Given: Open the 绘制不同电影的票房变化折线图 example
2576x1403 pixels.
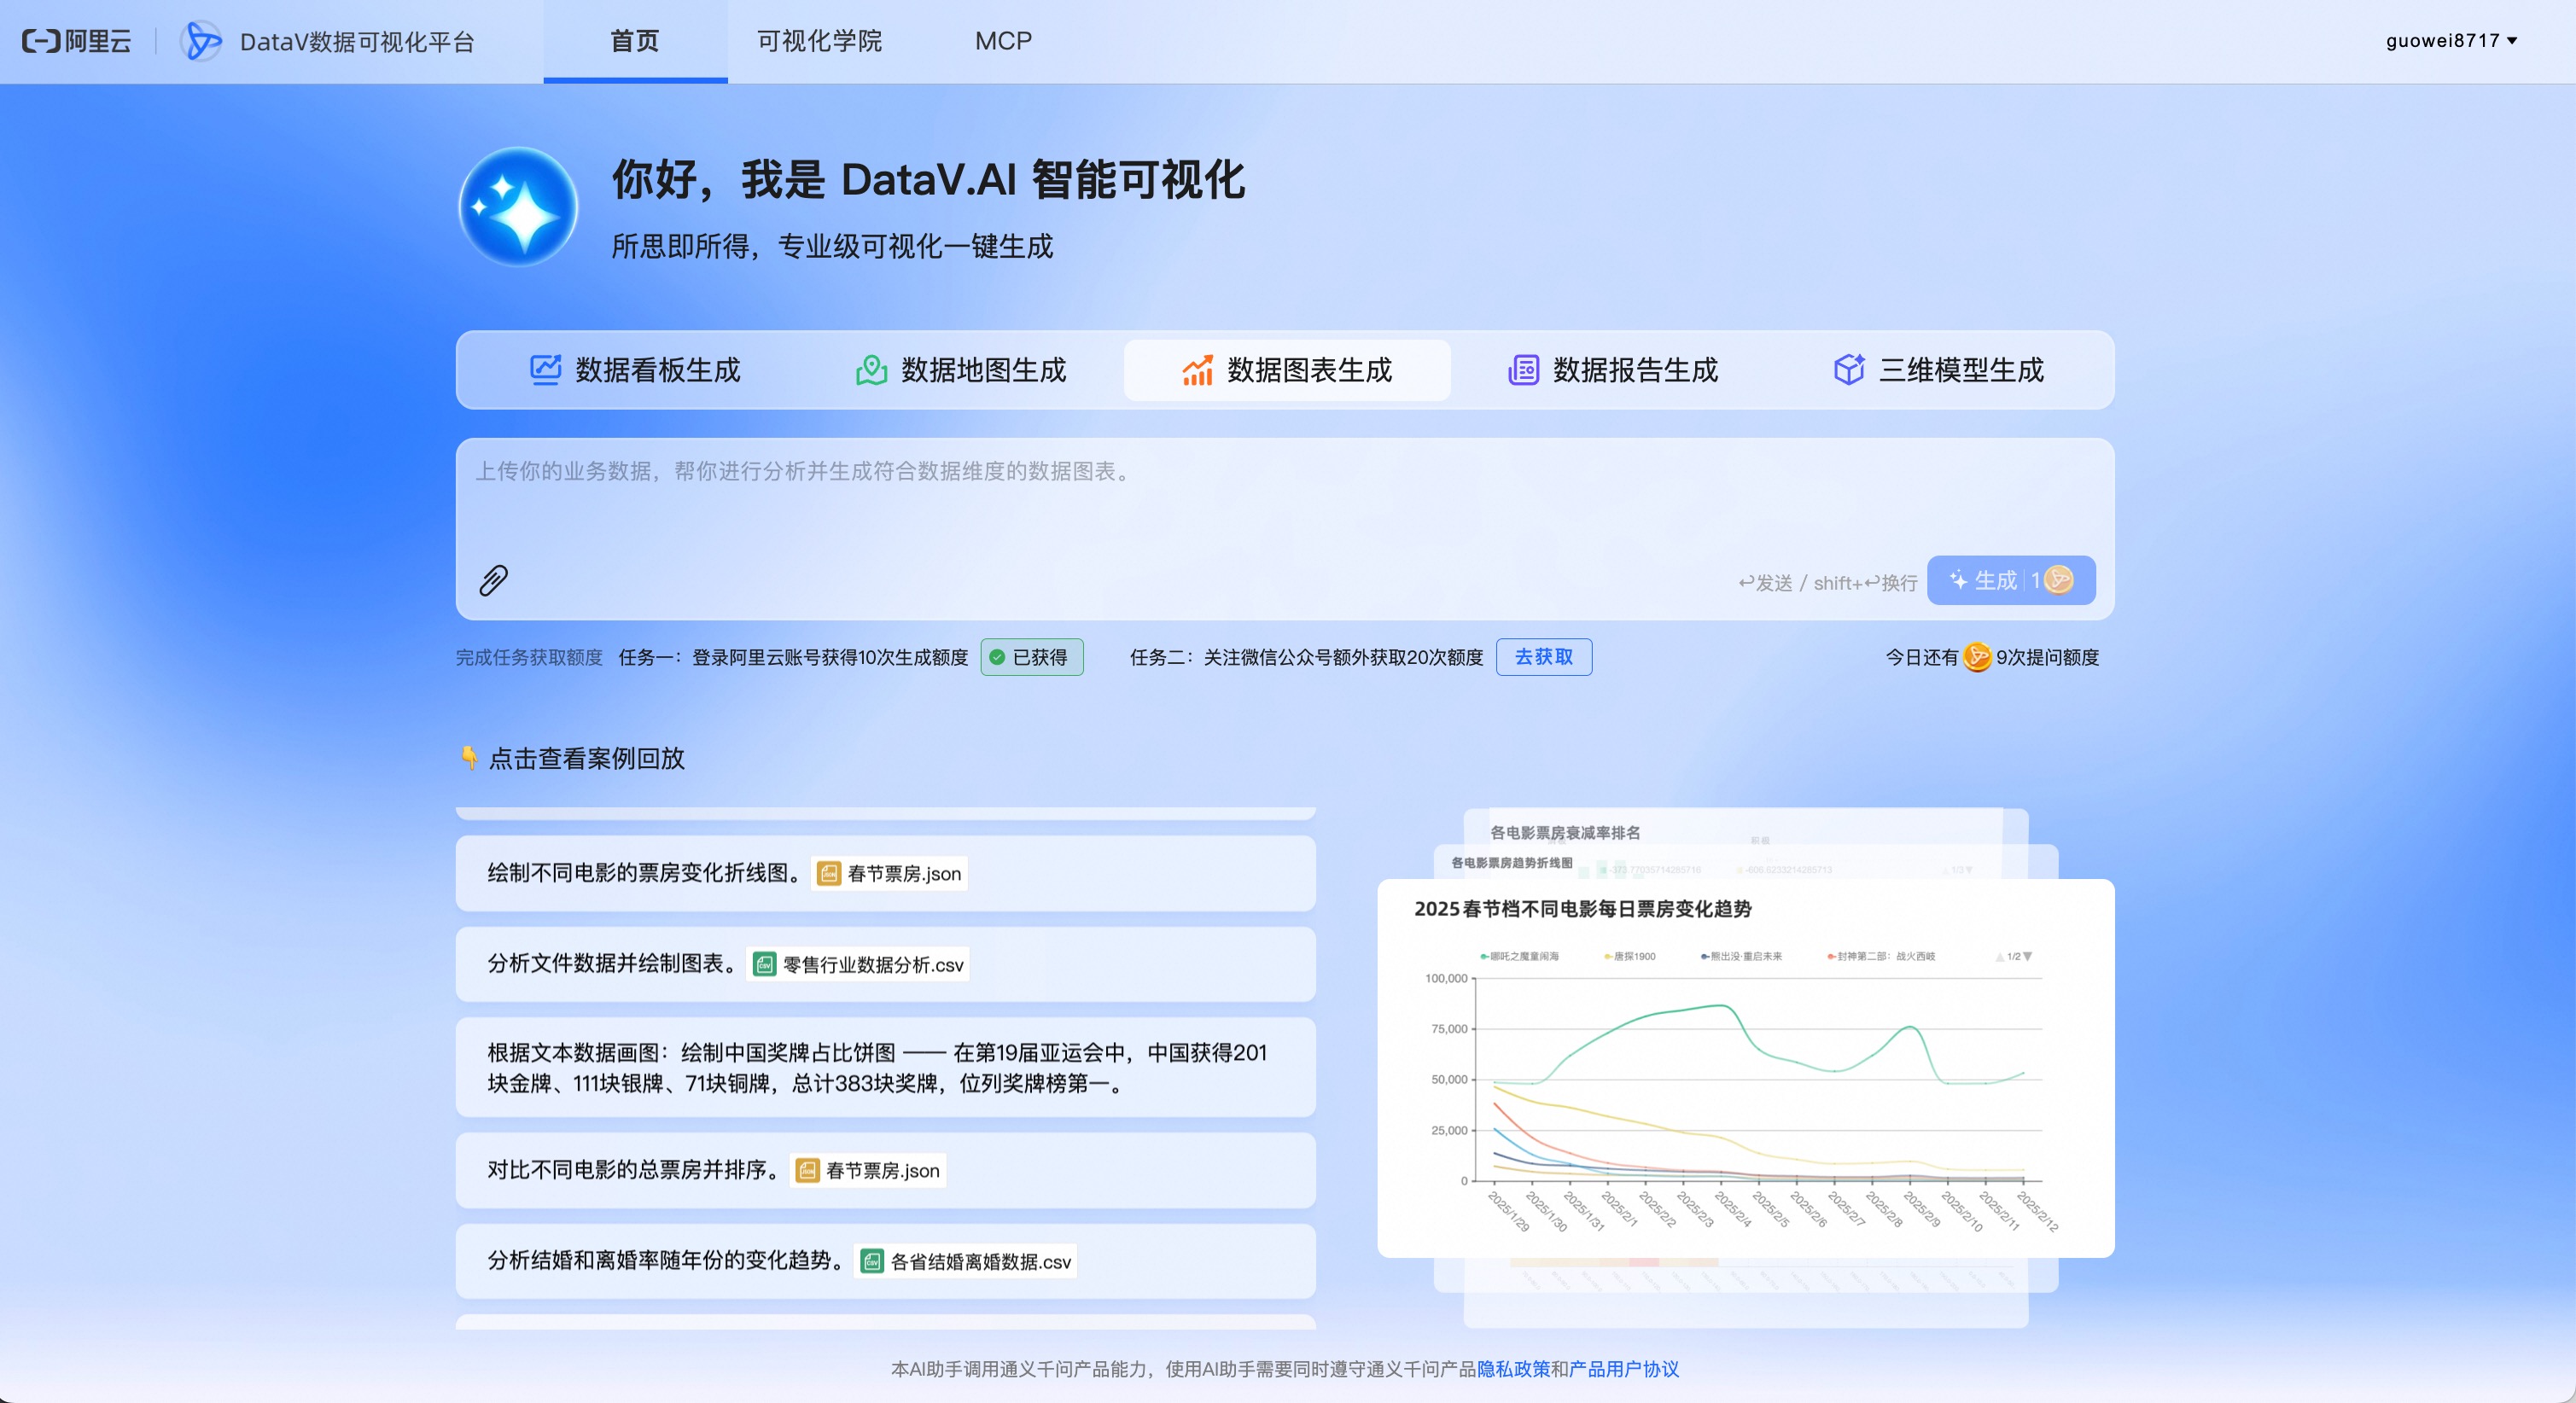Looking at the screenshot, I should coord(886,873).
